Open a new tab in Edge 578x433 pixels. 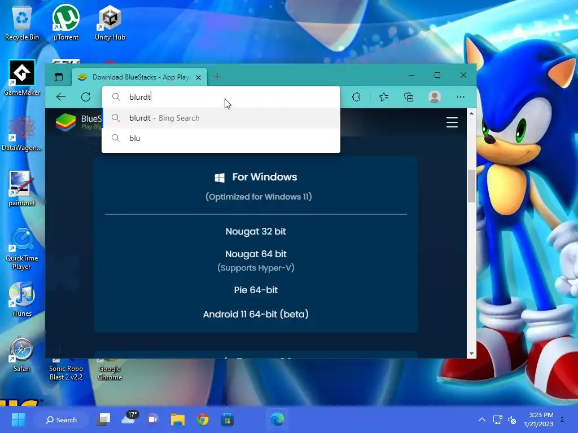click(217, 77)
